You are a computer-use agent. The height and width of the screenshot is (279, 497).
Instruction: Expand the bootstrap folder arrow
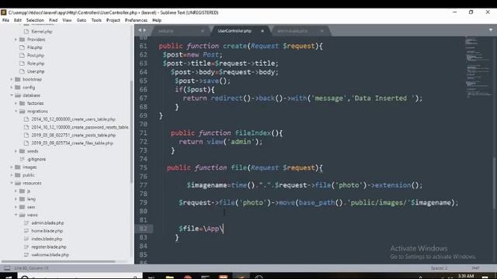tap(12, 79)
